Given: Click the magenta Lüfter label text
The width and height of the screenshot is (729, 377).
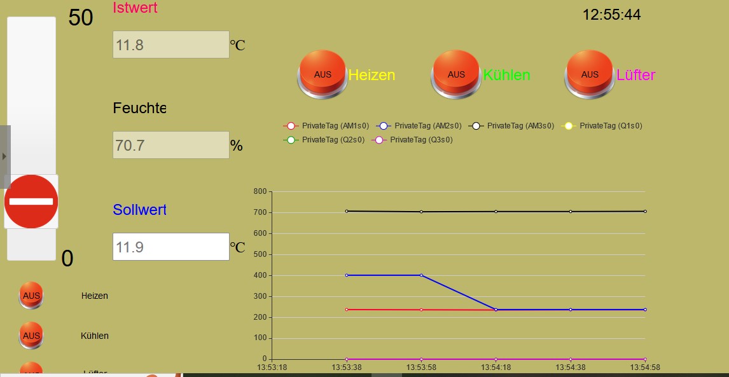Looking at the screenshot, I should tap(635, 75).
